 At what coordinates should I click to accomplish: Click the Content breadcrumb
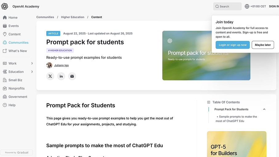pos(97,17)
